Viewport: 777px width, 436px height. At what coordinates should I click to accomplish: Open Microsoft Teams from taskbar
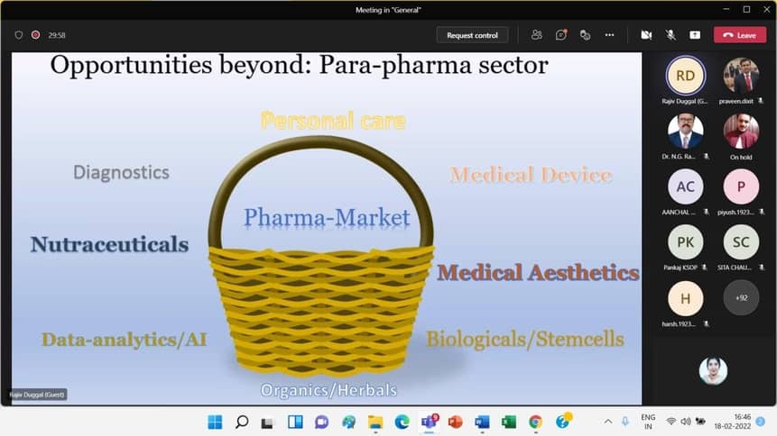[429, 422]
